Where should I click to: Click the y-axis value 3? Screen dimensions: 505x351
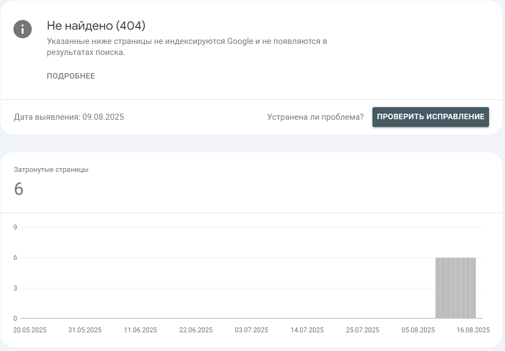coord(15,288)
